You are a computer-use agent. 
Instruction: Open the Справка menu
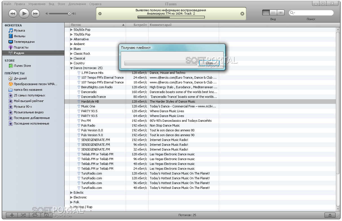pyautogui.click(x=95, y=4)
